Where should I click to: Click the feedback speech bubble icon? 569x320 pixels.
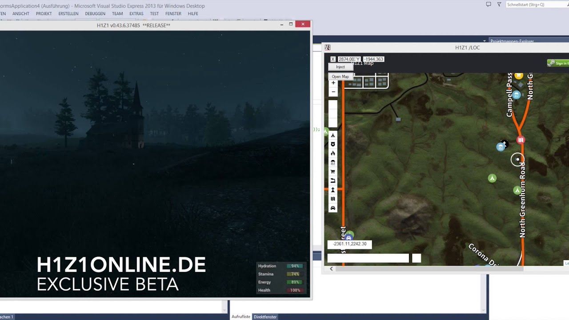(489, 4)
